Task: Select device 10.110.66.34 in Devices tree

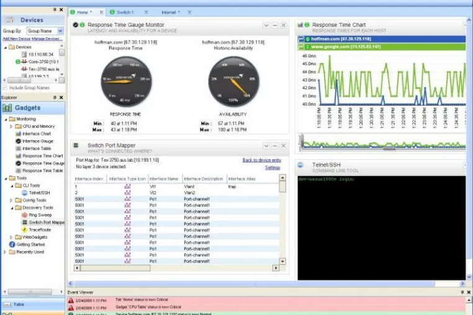Action: pos(41,55)
